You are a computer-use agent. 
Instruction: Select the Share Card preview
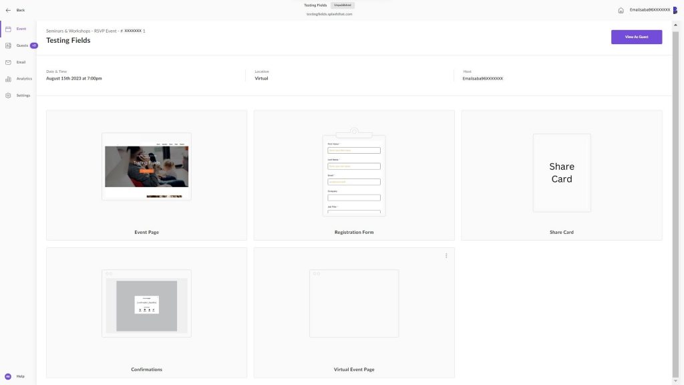click(561, 172)
